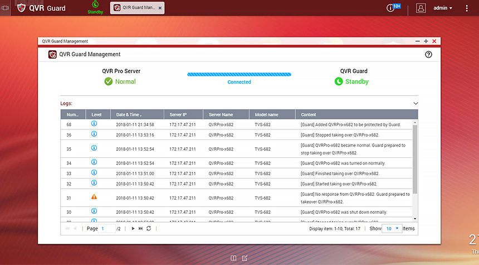
Task: Jump to the last page of logs
Action: pos(141,229)
